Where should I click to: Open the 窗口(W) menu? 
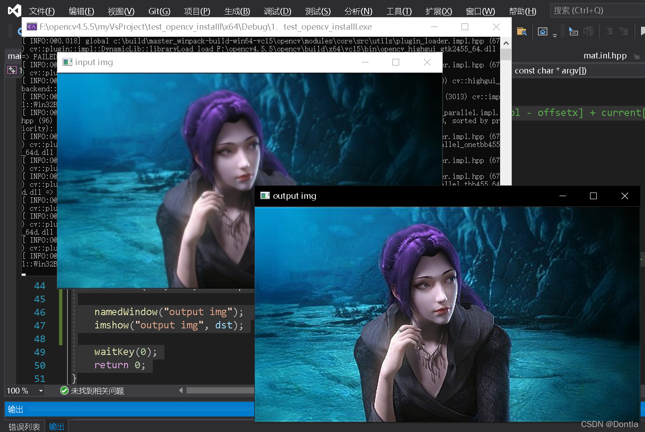point(480,12)
